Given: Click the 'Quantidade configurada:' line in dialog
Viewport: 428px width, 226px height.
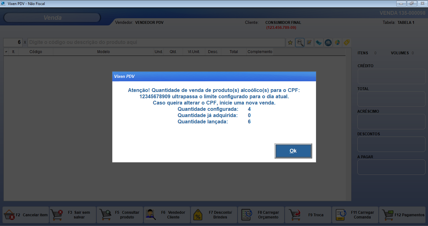Looking at the screenshot, I should tap(214, 109).
